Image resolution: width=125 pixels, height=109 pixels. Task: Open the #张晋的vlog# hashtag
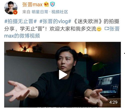pyautogui.click(x=55, y=21)
